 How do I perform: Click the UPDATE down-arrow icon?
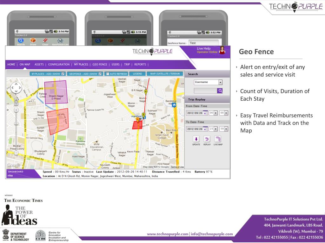click(x=196, y=139)
